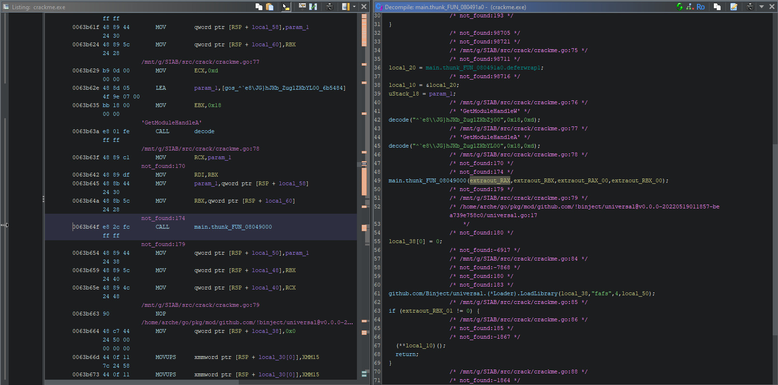Click the Listing horizontal scrollbar thumb
Viewport: 778px width, 385px height.
141,382
